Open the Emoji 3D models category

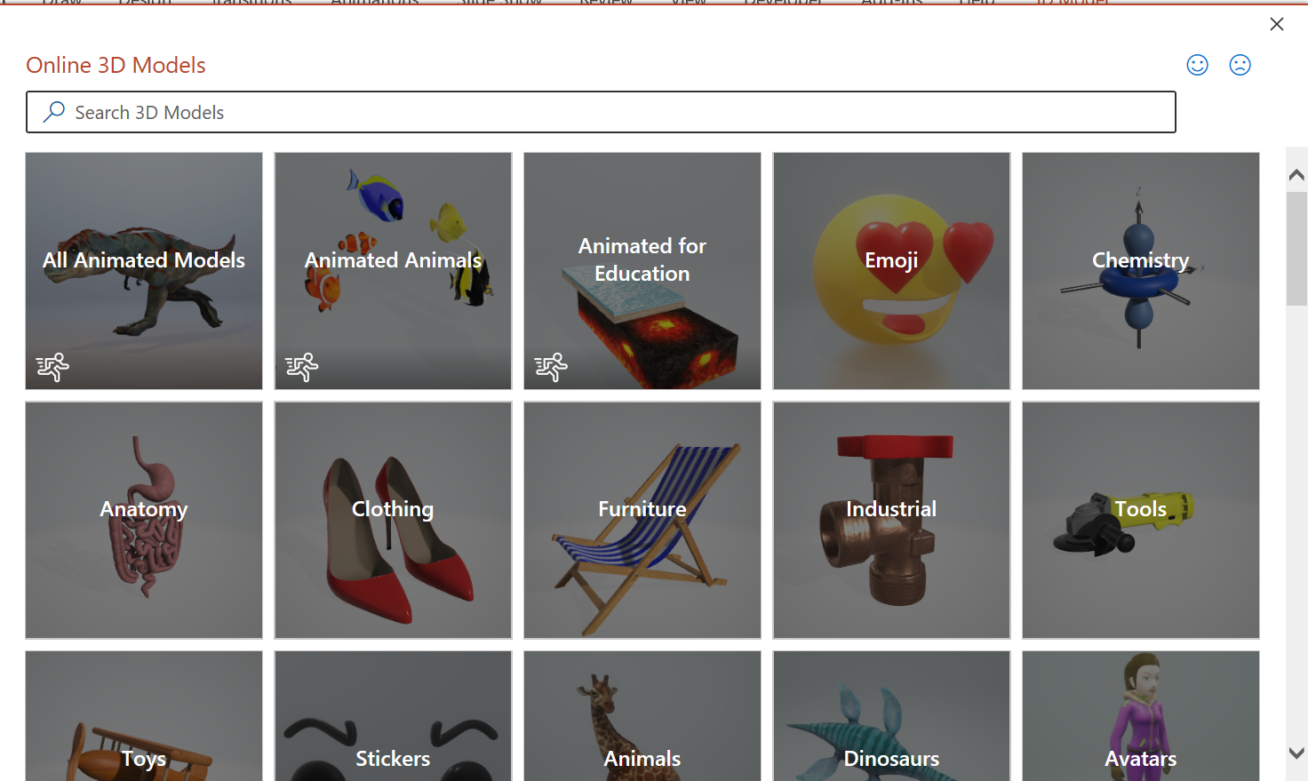(891, 271)
